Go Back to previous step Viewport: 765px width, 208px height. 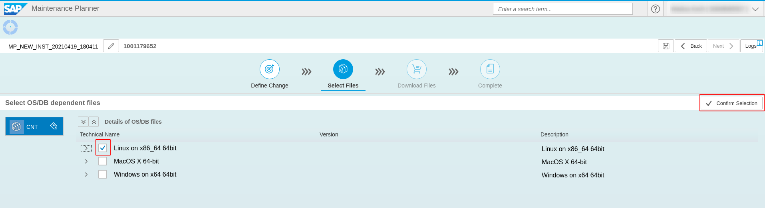691,46
